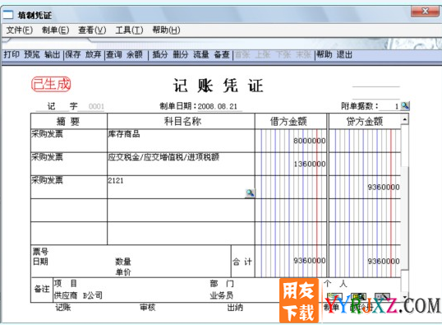Select 采购发票 summary in the 库存商品 row
The image size is (442, 325).
pyautogui.click(x=69, y=141)
